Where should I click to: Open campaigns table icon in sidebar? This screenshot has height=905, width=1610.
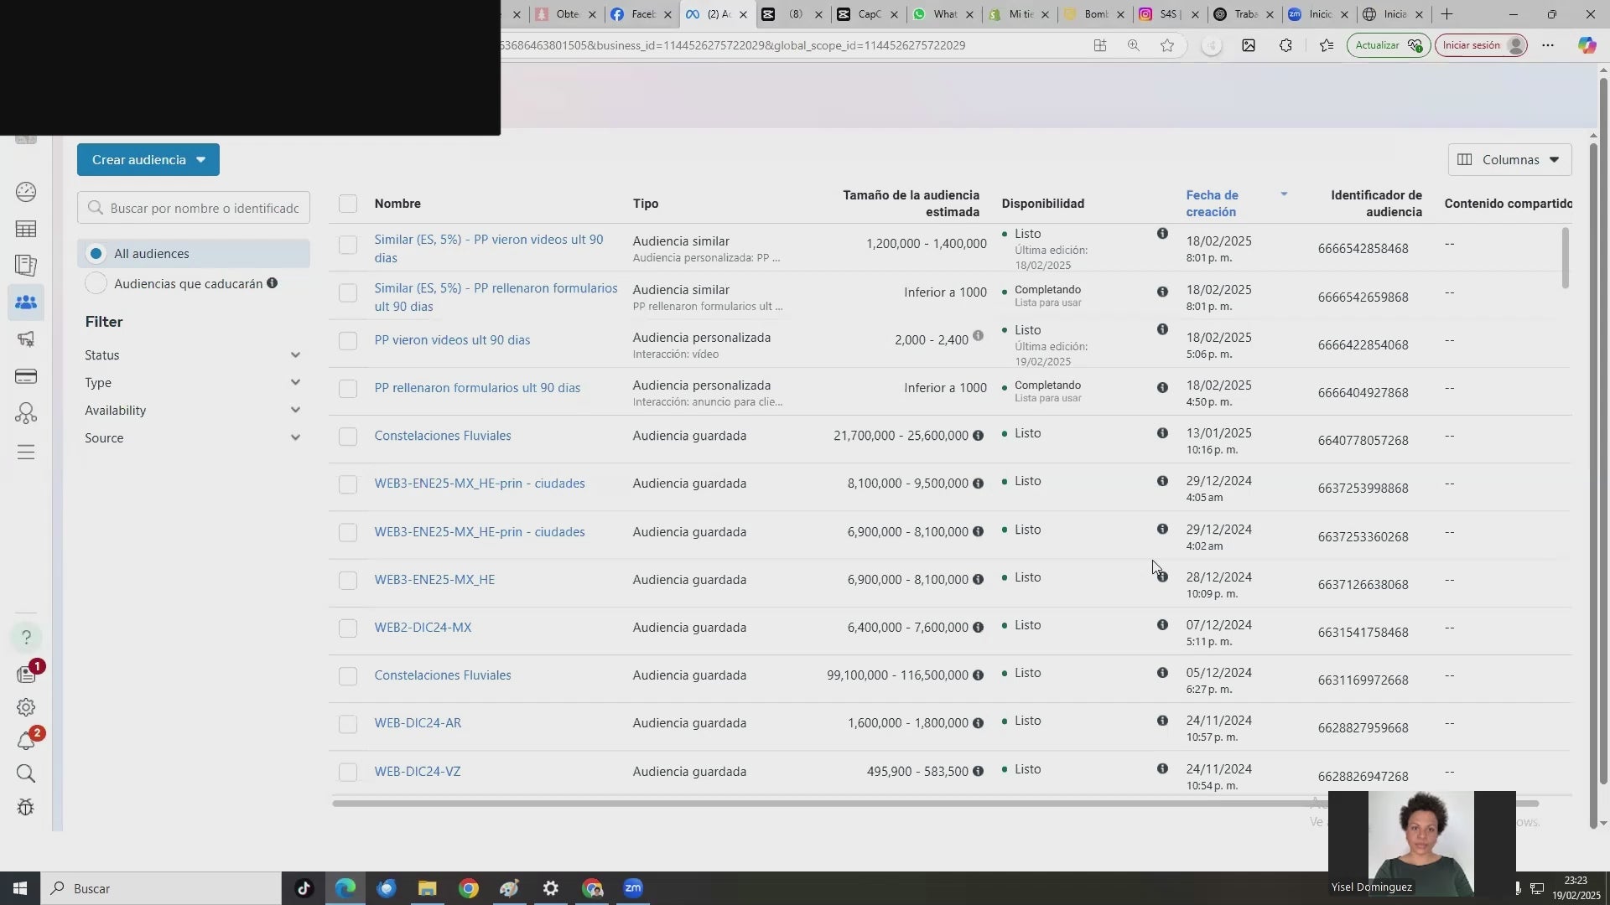click(26, 229)
